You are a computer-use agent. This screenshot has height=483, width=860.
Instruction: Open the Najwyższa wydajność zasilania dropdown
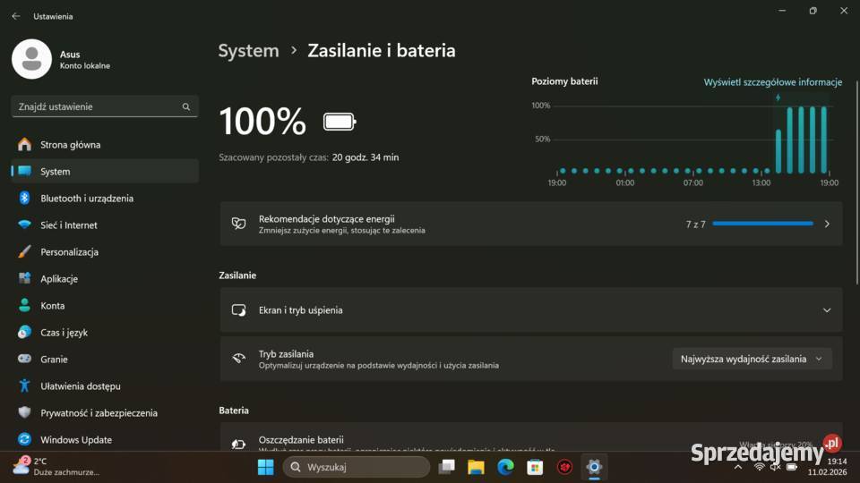point(752,360)
